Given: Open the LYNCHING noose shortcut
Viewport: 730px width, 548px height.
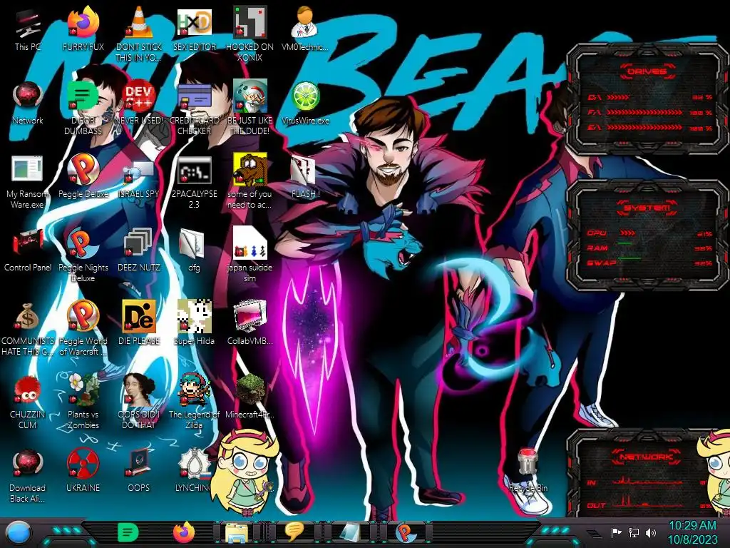Looking at the screenshot, I should click(x=194, y=471).
